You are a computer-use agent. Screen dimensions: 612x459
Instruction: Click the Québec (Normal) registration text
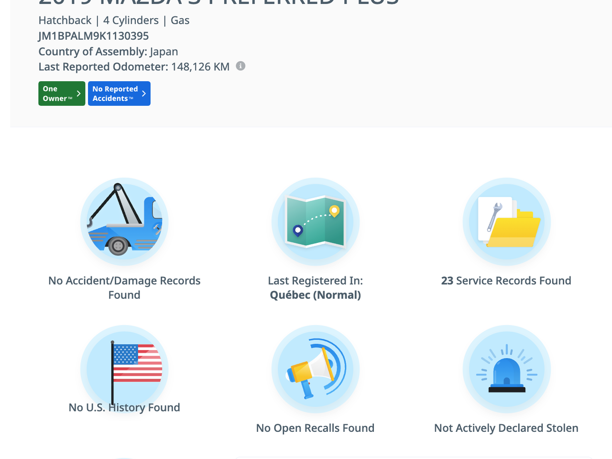pos(315,295)
